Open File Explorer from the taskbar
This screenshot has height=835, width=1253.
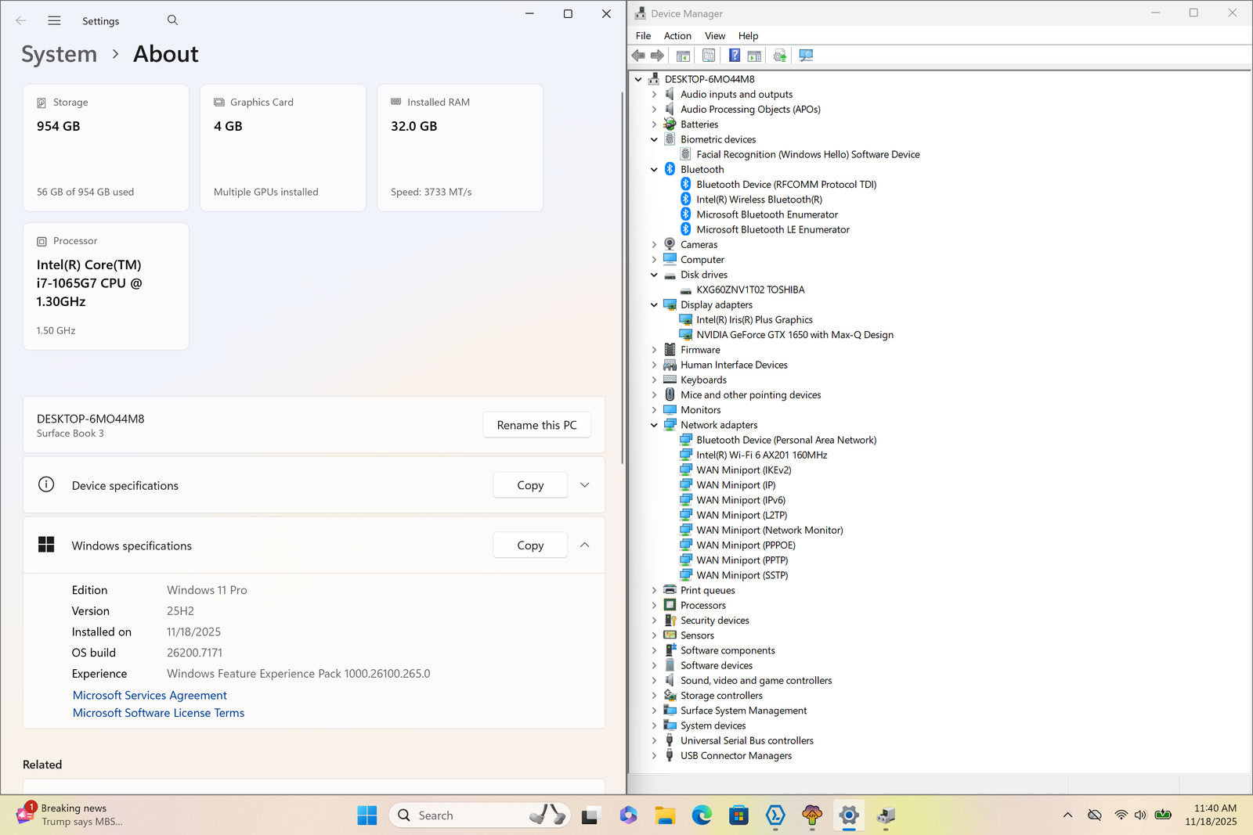665,815
